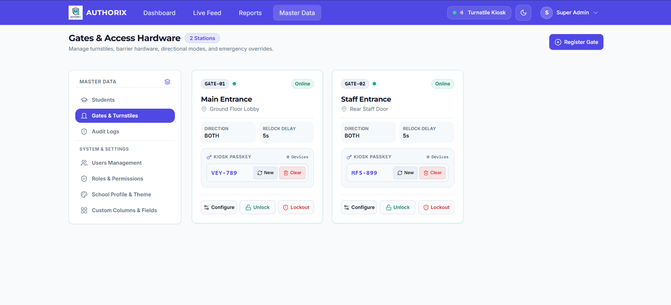671x305 pixels.
Task: Open Custom Columns & Fields settings
Action: (125, 210)
